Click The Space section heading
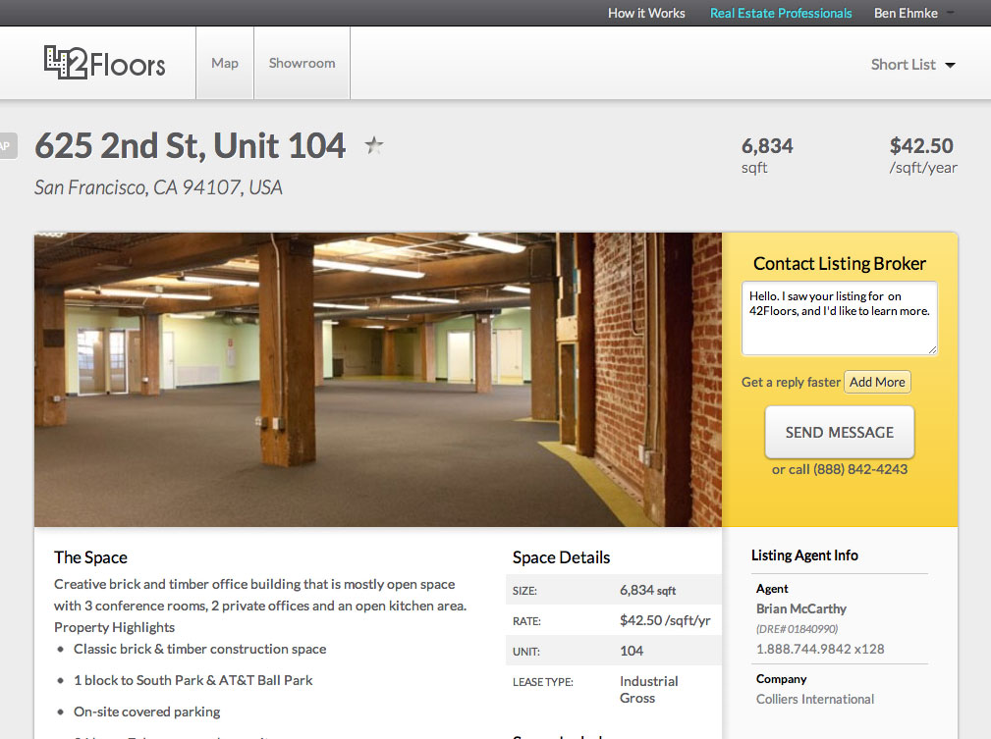Screen dimensions: 991x739 (x=90, y=557)
